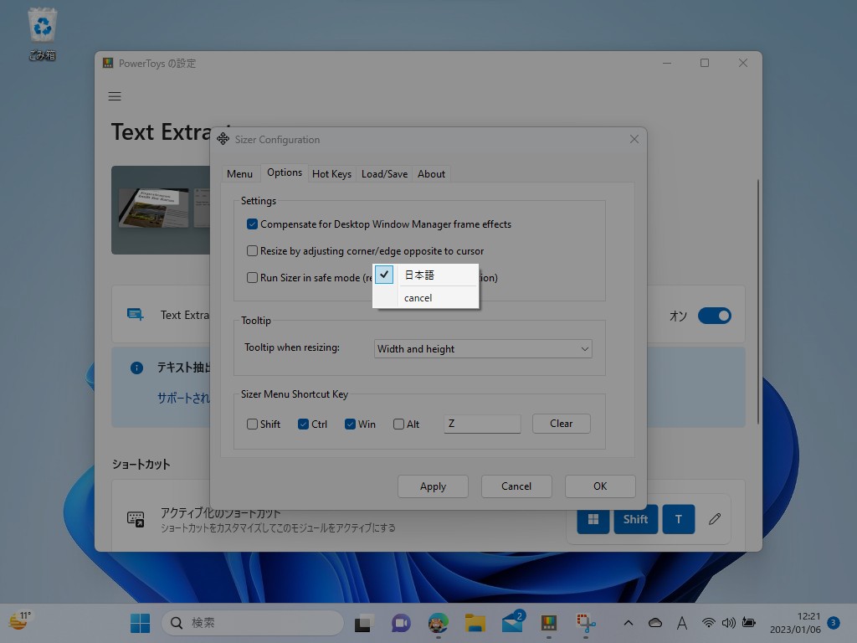The image size is (857, 643).
Task: Click the OneDrive cloud tray icon
Action: [655, 623]
